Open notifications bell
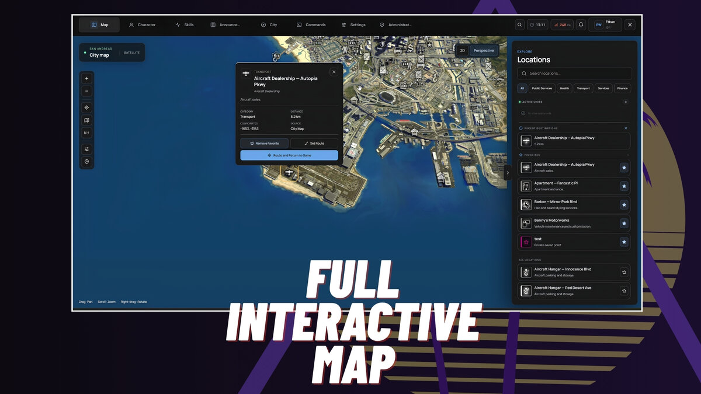The height and width of the screenshot is (394, 701). [581, 25]
